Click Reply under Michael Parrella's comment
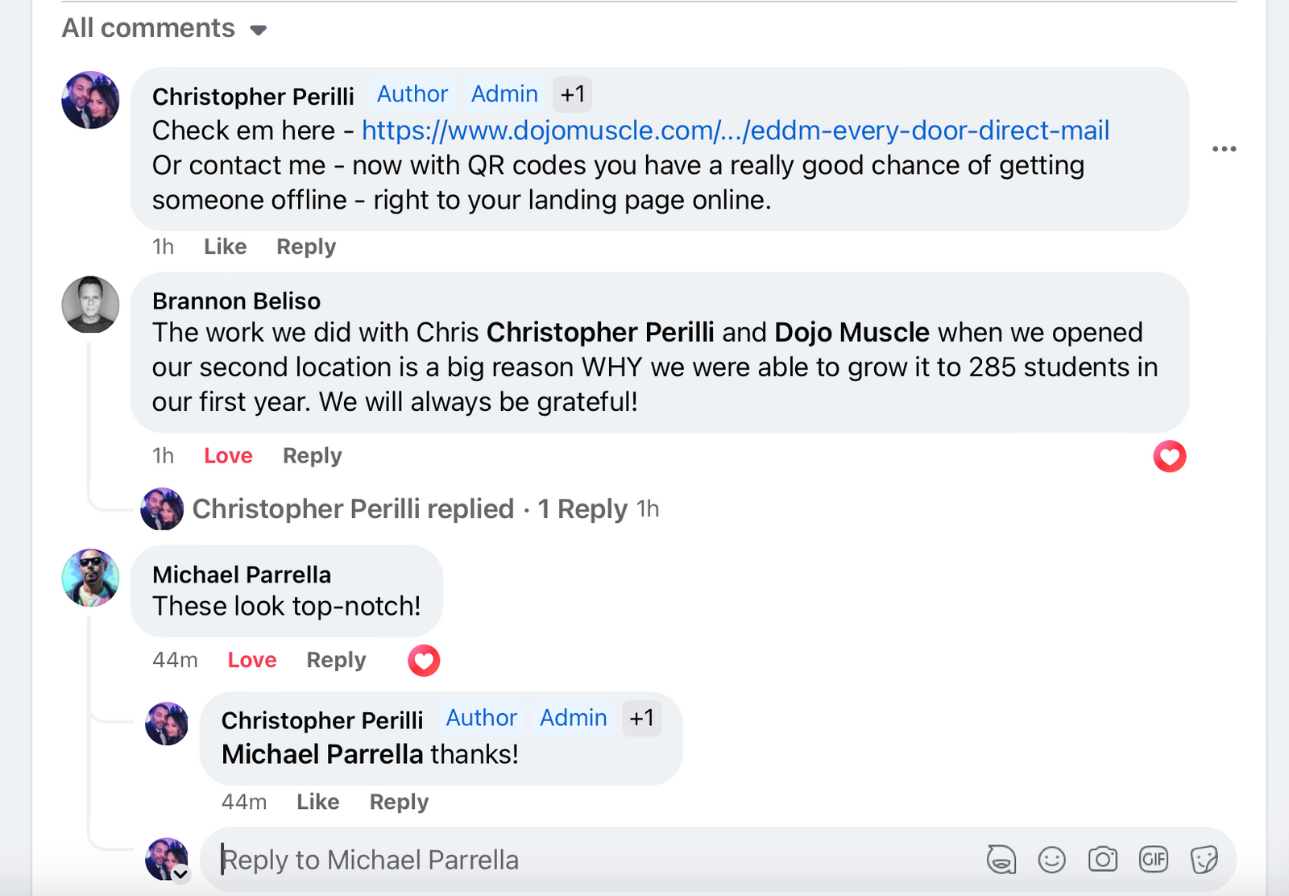The height and width of the screenshot is (896, 1289). 336,661
